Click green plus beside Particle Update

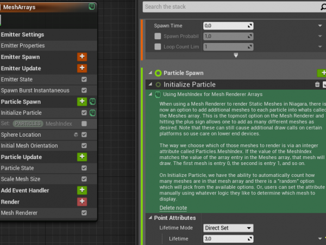point(82,157)
